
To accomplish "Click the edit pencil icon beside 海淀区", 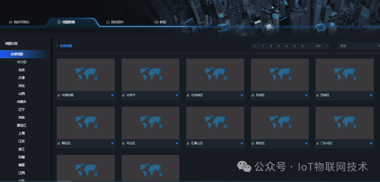I will [x=253, y=143].
